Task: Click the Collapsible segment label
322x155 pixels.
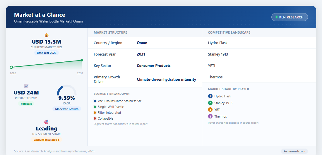Action: (106, 118)
